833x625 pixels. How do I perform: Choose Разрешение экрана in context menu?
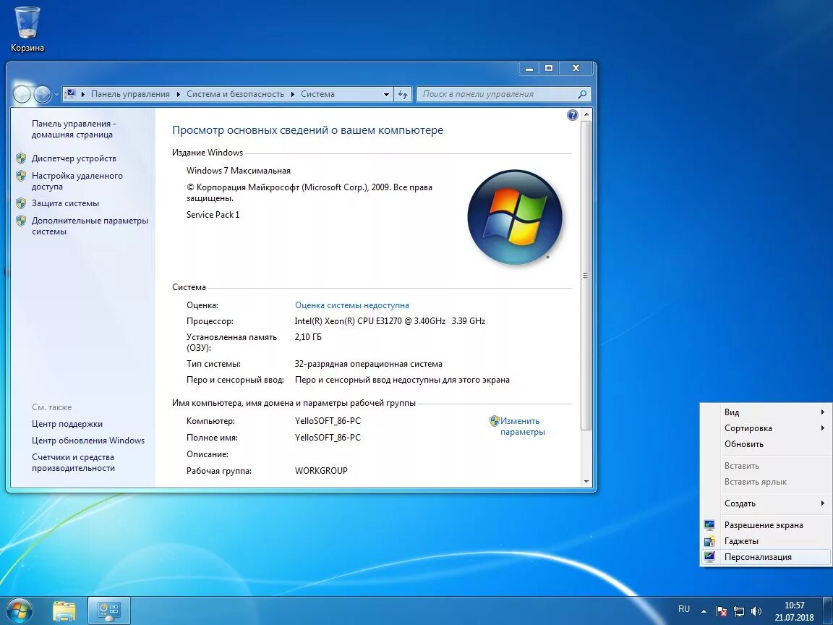pyautogui.click(x=766, y=525)
